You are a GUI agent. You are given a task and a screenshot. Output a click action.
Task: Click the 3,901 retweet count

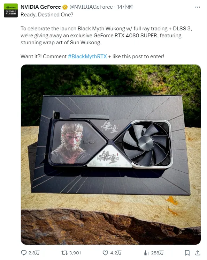[x=75, y=253]
